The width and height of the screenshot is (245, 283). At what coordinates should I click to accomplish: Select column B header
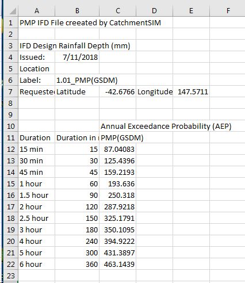pyautogui.click(x=77, y=11)
